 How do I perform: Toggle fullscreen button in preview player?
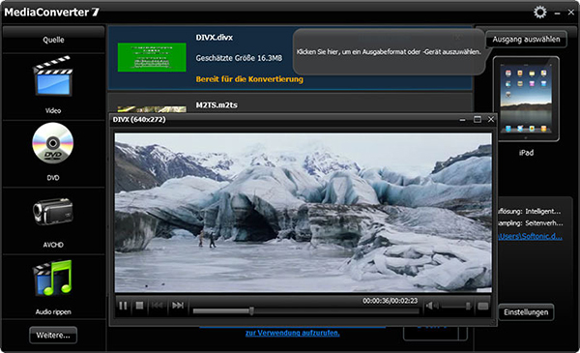pos(482,306)
